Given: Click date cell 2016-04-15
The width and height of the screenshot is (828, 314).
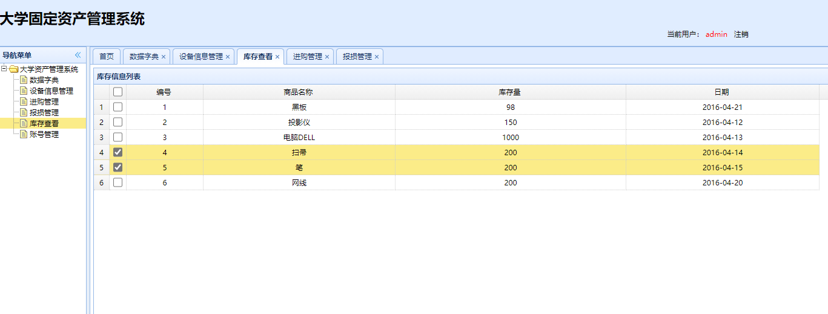Looking at the screenshot, I should [x=723, y=167].
